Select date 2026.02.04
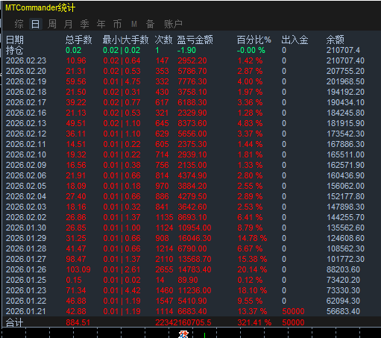This screenshot has height=338, width=381. [x=26, y=196]
